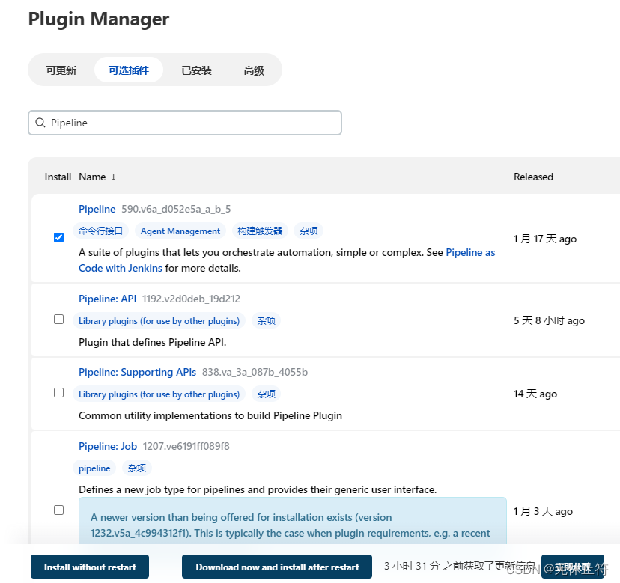Viewport: 620px width, 583px height.
Task: Click the '14 天 ago' release date
Action: click(535, 394)
